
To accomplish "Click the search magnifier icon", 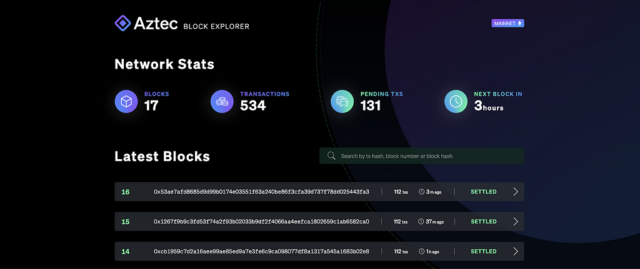I will [331, 155].
